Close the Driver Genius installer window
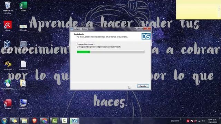This screenshot has height=124, width=221. pos(147,29)
